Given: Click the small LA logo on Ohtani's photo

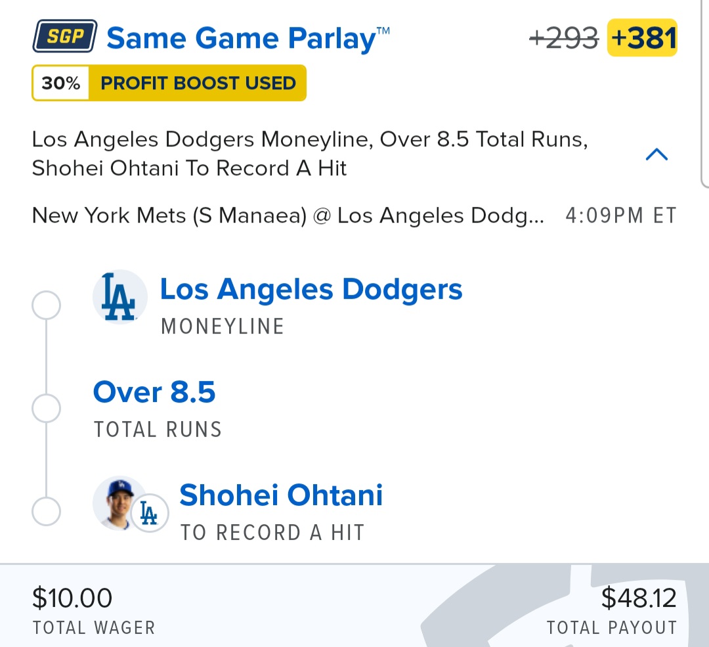Looking at the screenshot, I should pos(150,513).
